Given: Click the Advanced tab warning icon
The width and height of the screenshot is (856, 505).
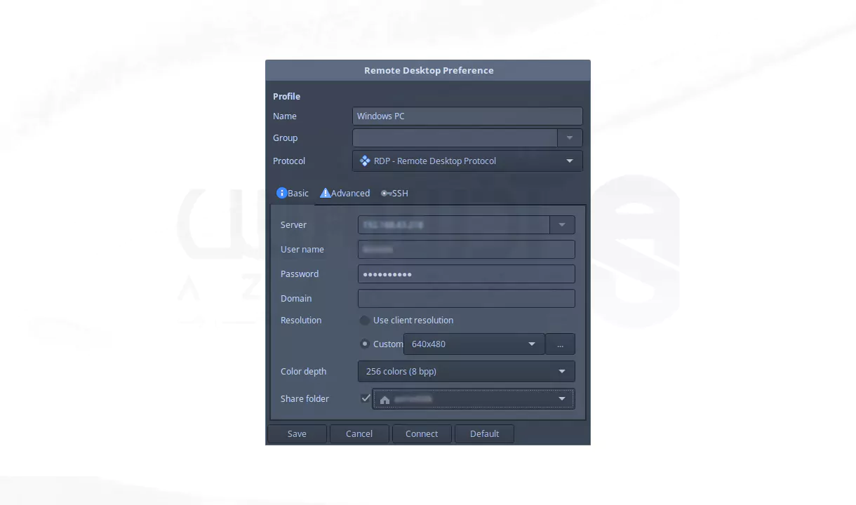Looking at the screenshot, I should [x=325, y=193].
